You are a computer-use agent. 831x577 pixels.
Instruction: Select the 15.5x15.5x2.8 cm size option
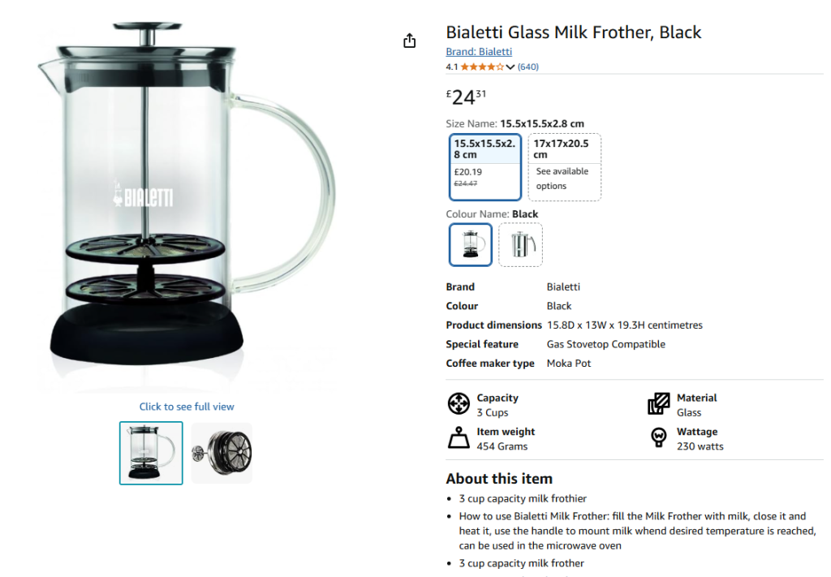tap(485, 166)
